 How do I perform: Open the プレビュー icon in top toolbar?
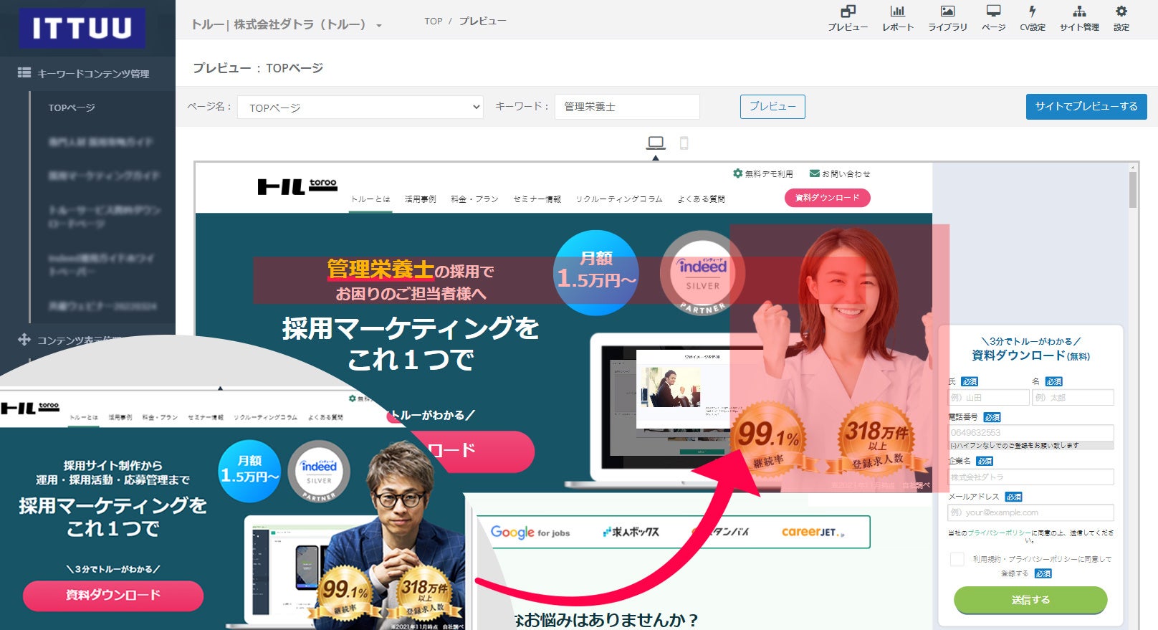(x=848, y=11)
